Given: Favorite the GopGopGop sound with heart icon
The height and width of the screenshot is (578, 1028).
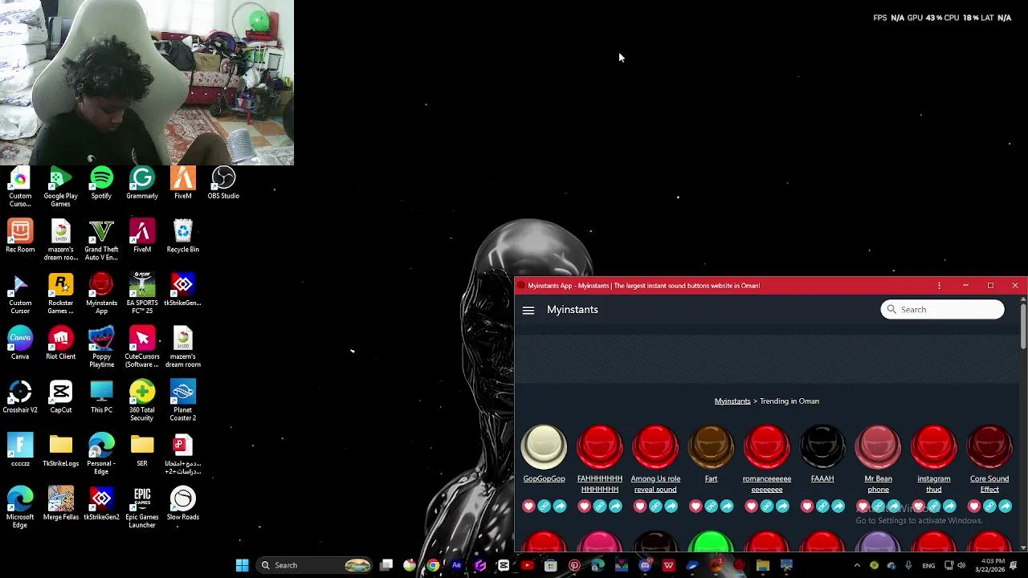Looking at the screenshot, I should pos(528,506).
